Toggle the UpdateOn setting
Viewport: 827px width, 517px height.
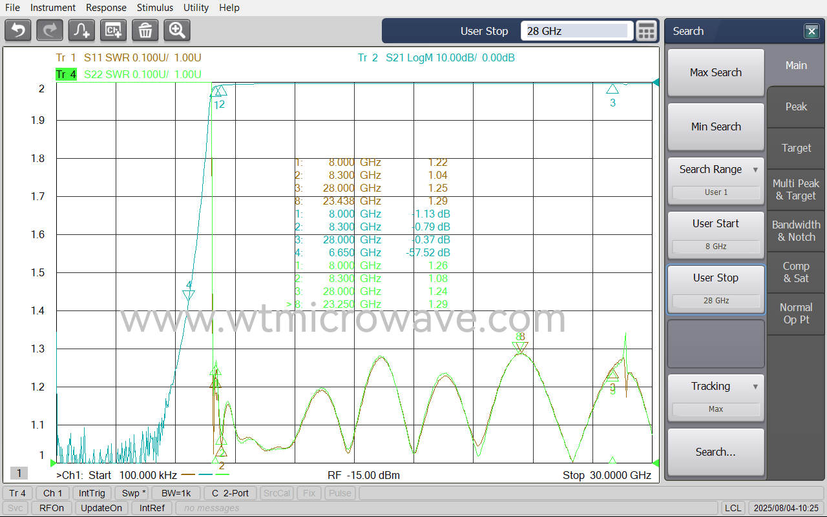pyautogui.click(x=101, y=508)
